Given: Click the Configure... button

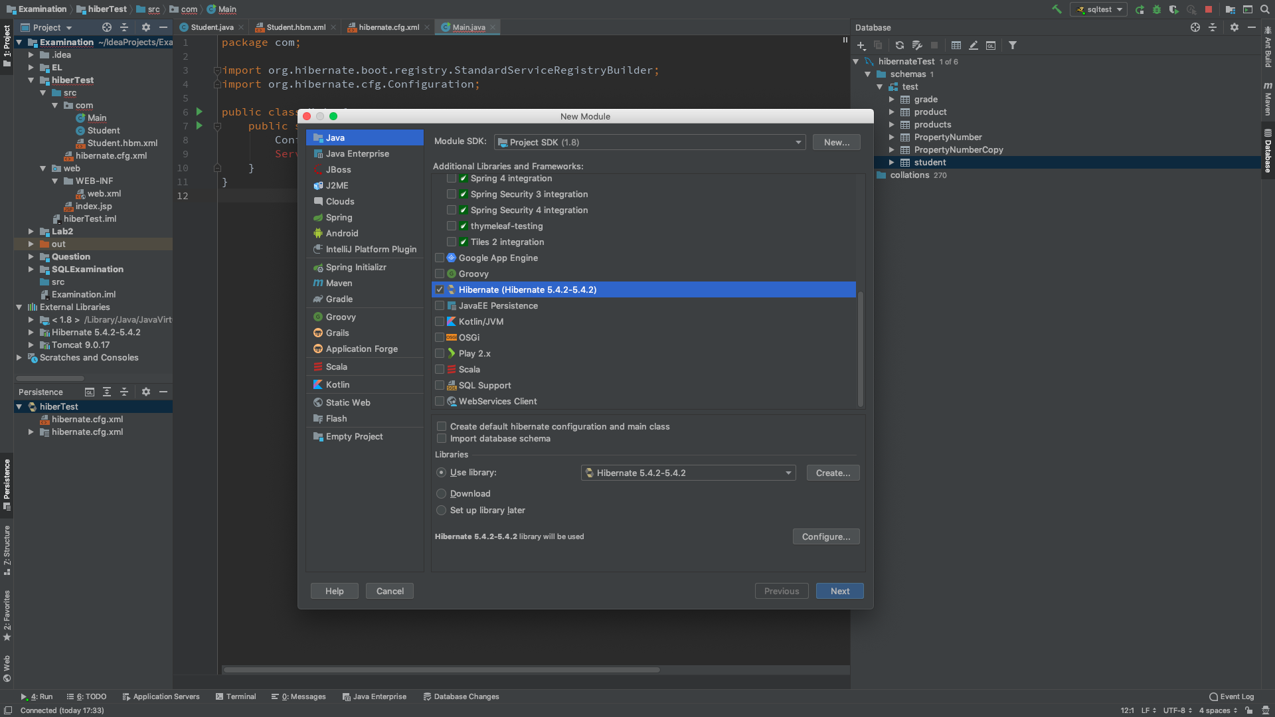Looking at the screenshot, I should click(x=825, y=536).
